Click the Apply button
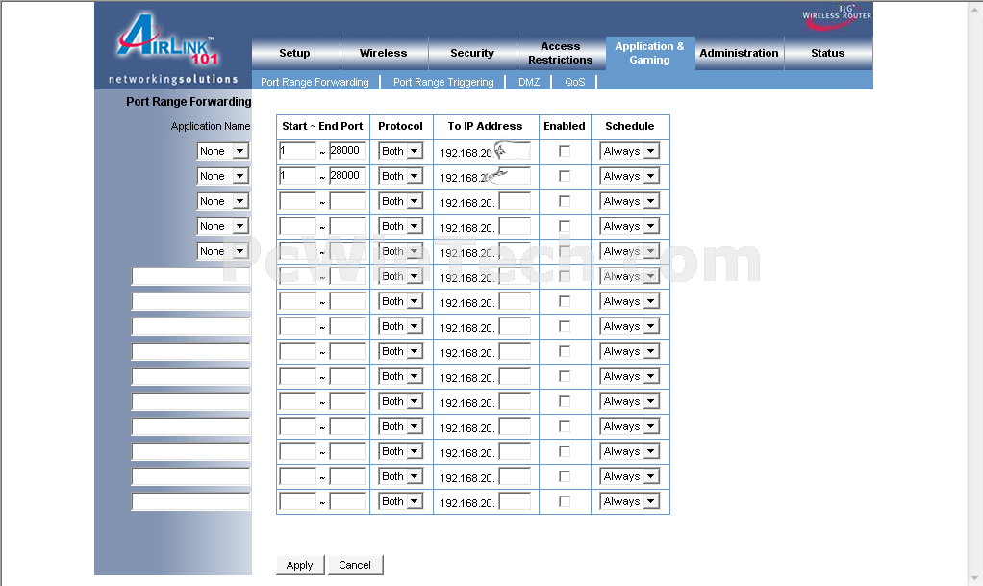The width and height of the screenshot is (983, 586). [x=300, y=565]
